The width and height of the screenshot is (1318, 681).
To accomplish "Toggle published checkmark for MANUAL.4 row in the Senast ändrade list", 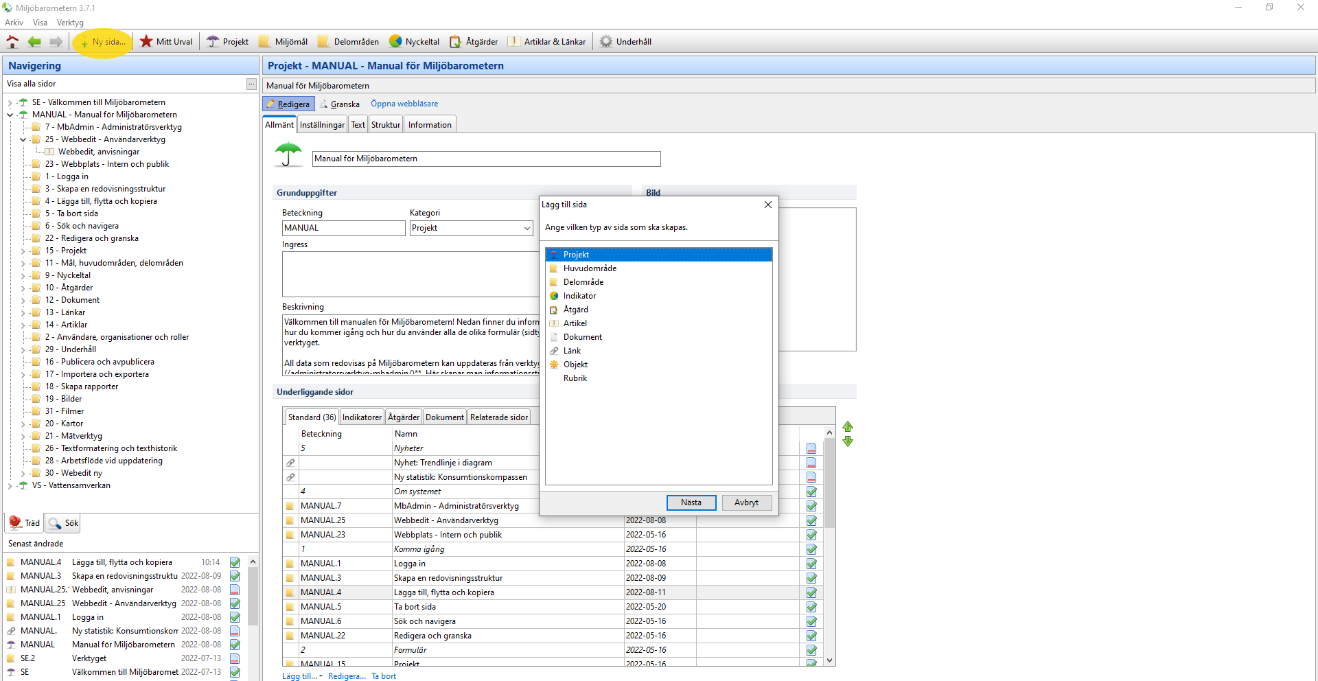I will click(235, 562).
